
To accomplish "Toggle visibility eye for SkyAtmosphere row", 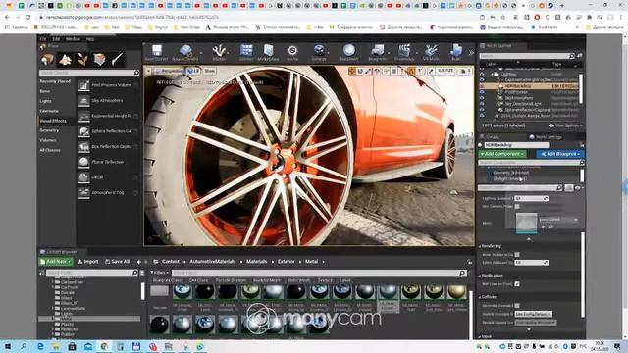I will [x=482, y=98].
